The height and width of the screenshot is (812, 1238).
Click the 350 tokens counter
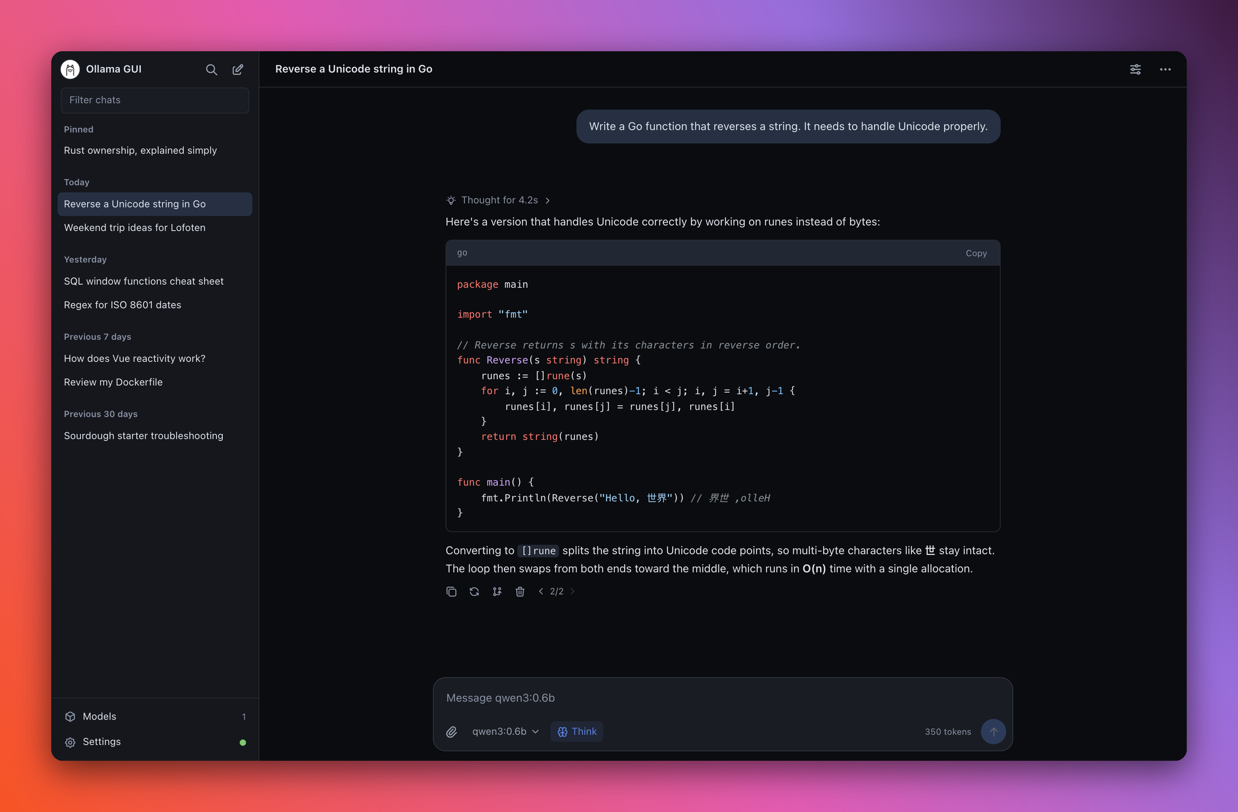(947, 732)
